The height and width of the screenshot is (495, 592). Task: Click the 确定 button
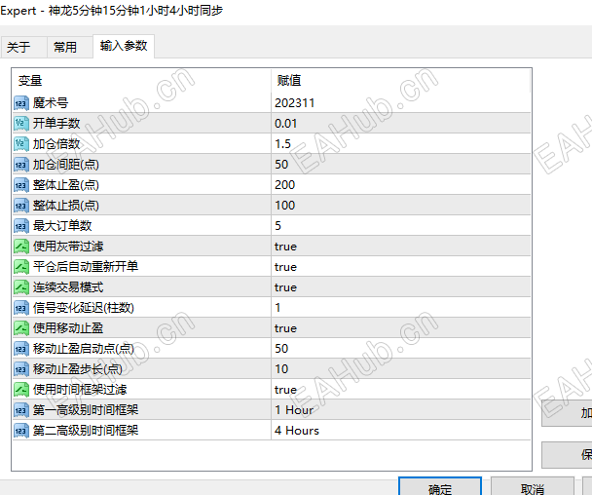tap(440, 487)
